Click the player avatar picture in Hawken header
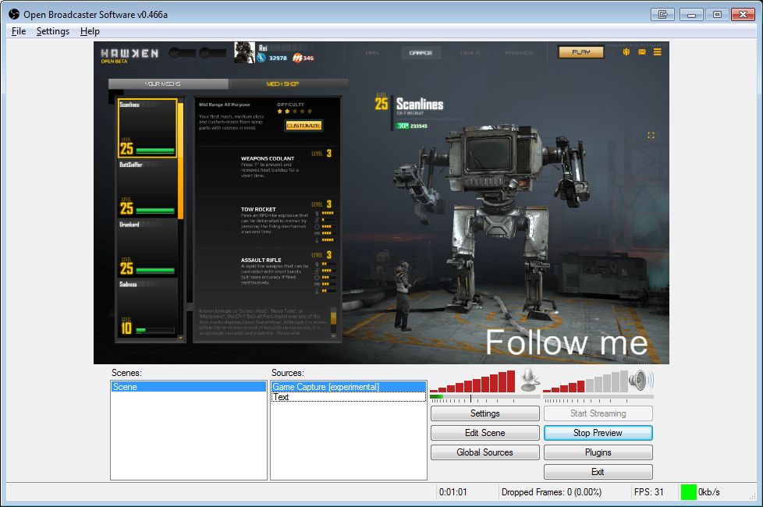Screen dimensions: 763x507 coord(244,52)
